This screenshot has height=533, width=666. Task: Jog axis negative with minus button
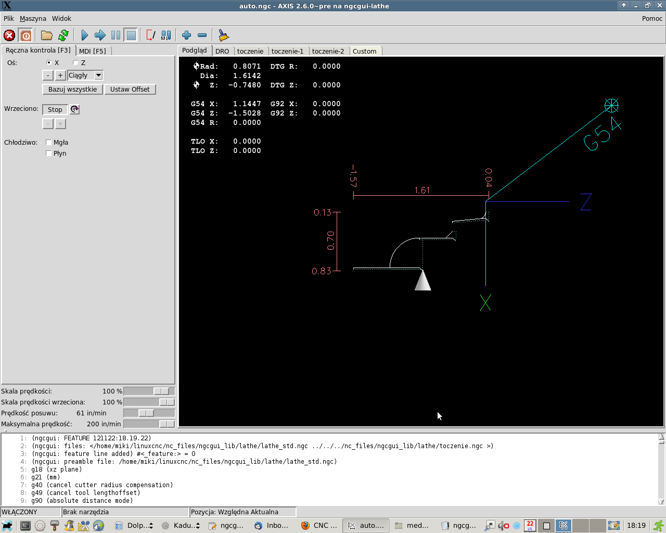pyautogui.click(x=48, y=75)
